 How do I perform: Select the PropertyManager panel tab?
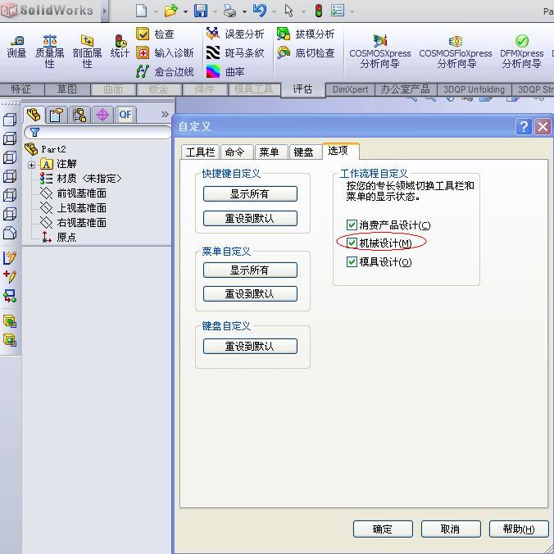pos(57,115)
